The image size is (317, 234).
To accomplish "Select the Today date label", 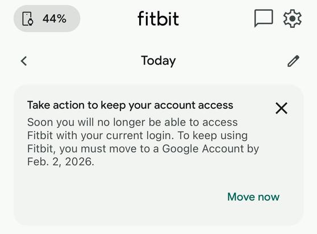I will tap(158, 61).
